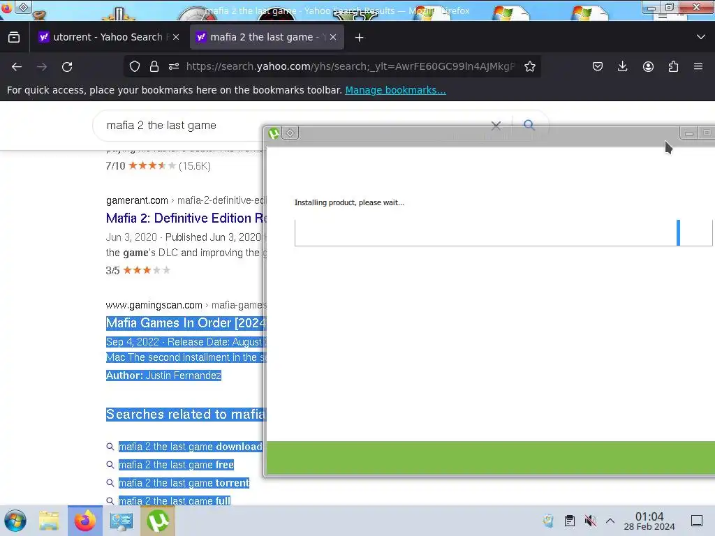
Task: Click the 7/10 star rating text
Action: pos(115,166)
